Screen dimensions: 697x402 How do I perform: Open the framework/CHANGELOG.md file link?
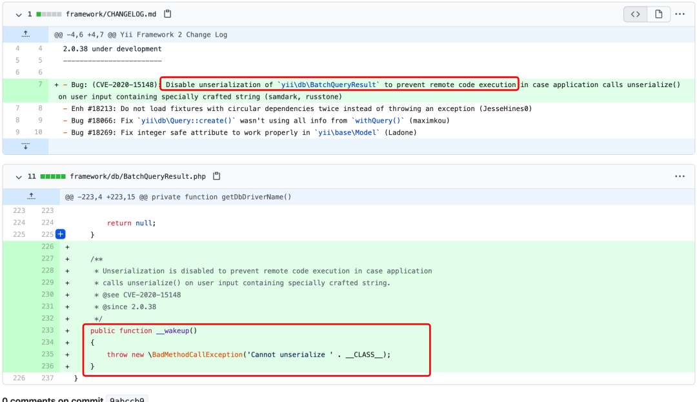click(x=112, y=14)
